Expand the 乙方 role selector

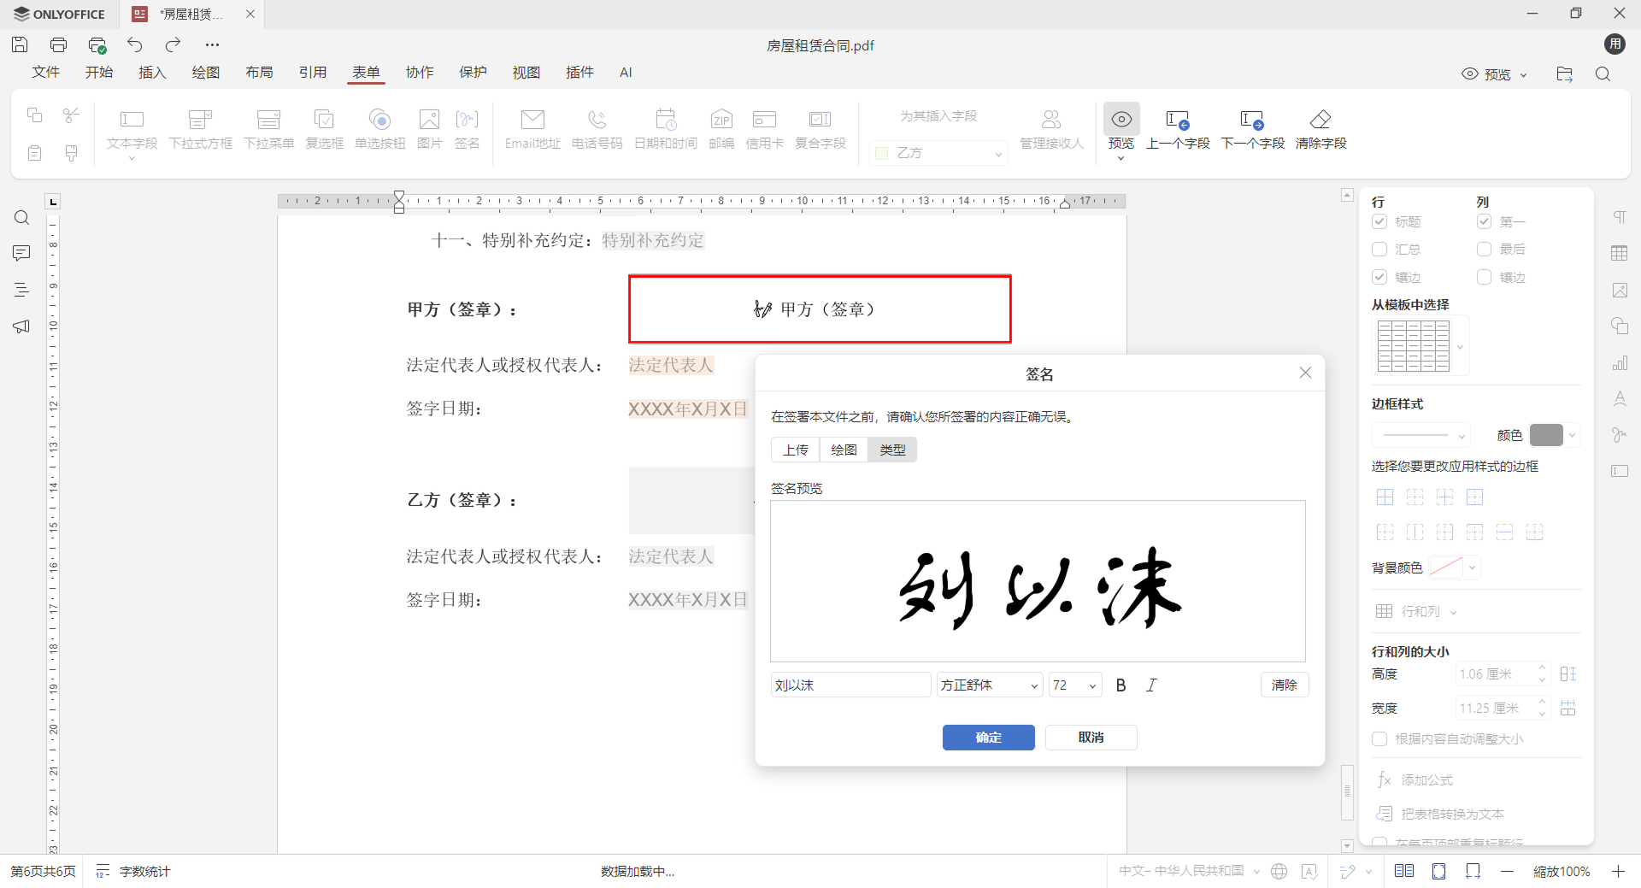click(997, 153)
